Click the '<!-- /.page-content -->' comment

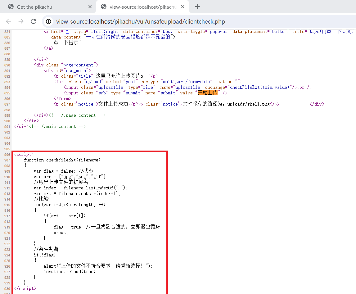point(77,115)
